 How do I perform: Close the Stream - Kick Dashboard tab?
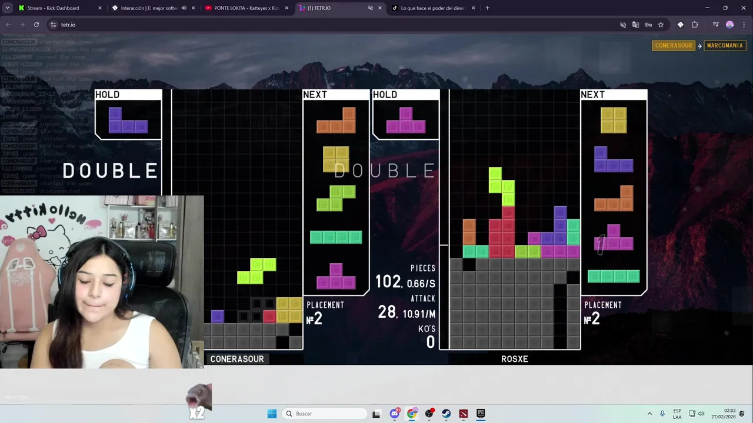pos(99,8)
